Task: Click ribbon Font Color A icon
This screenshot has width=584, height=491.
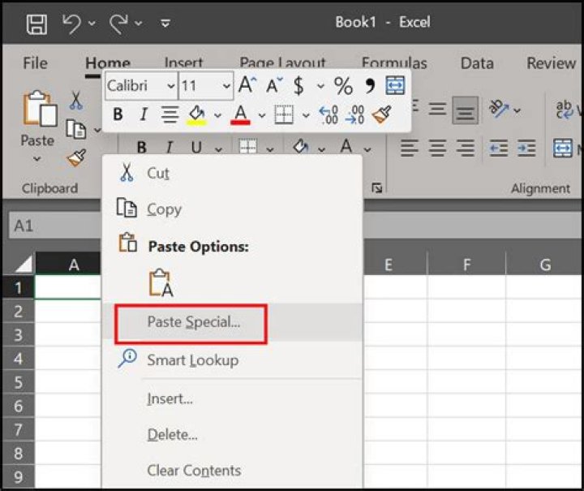Action: 346,146
